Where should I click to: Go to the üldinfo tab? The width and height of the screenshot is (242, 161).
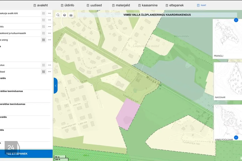pos(68,5)
